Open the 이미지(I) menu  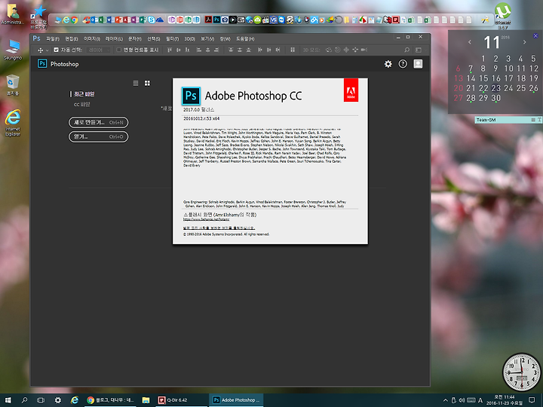pyautogui.click(x=92, y=38)
